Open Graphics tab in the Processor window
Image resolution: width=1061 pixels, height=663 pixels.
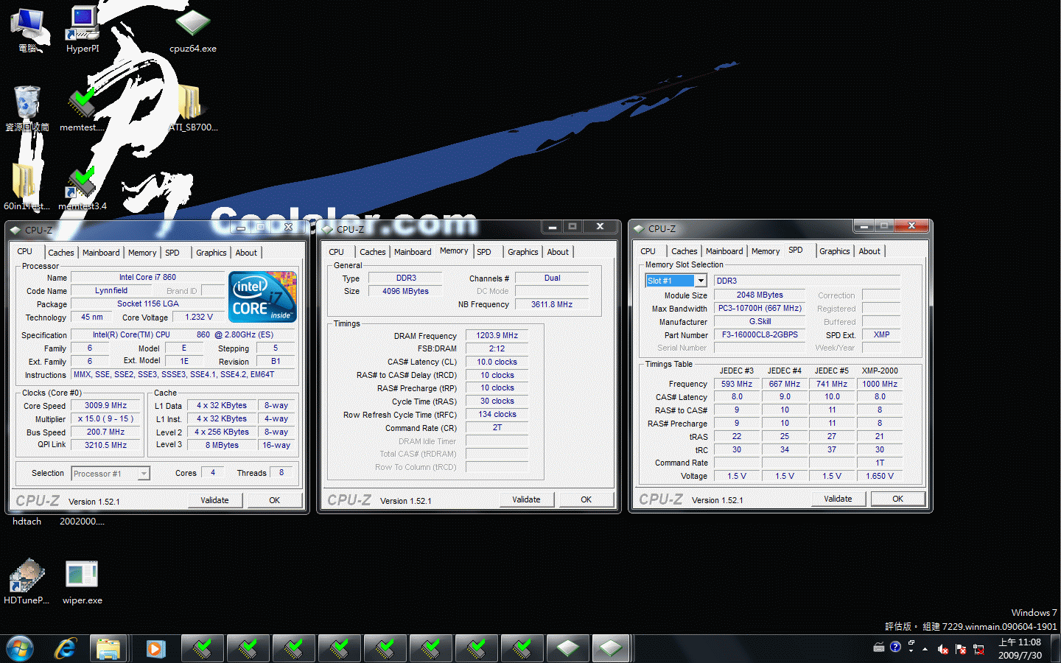click(x=211, y=253)
